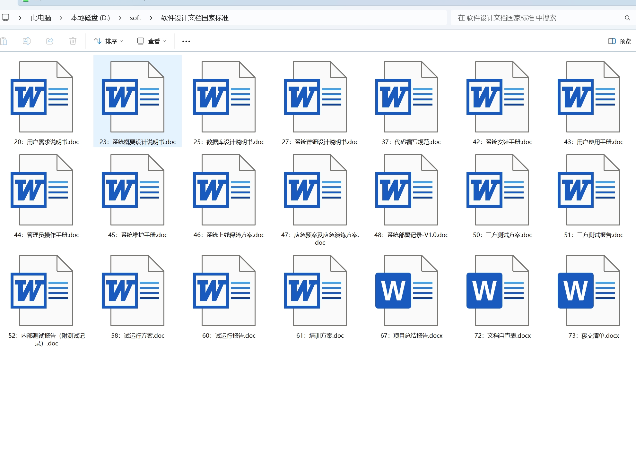Select Word icon of 52：内部测试报告 file

pyautogui.click(x=42, y=291)
